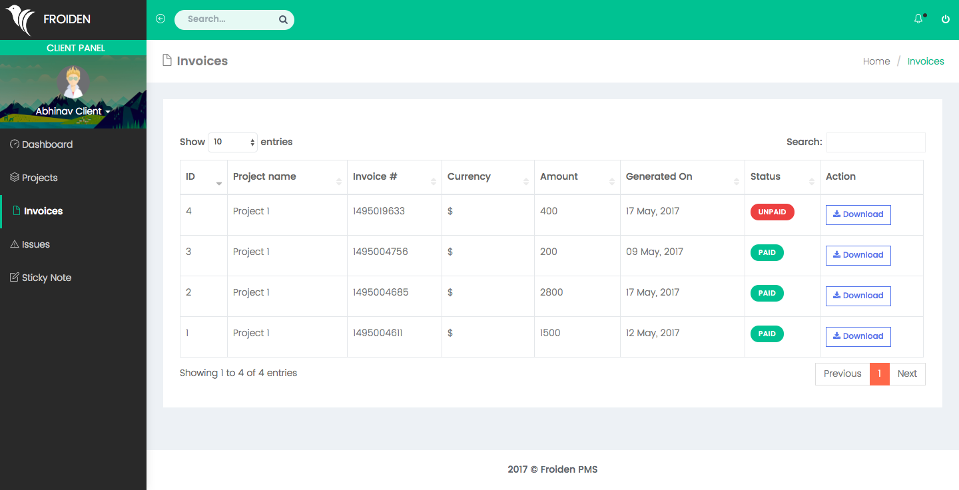Click the magnifier icon in search bar
Screen dimensions: 959x490
[x=283, y=20]
